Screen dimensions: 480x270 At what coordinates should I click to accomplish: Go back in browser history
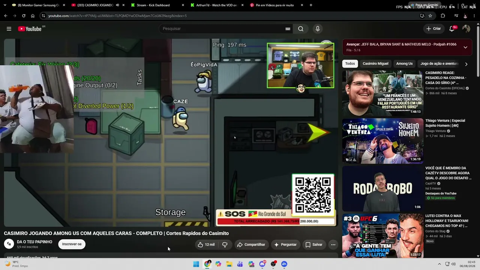pyautogui.click(x=6, y=16)
